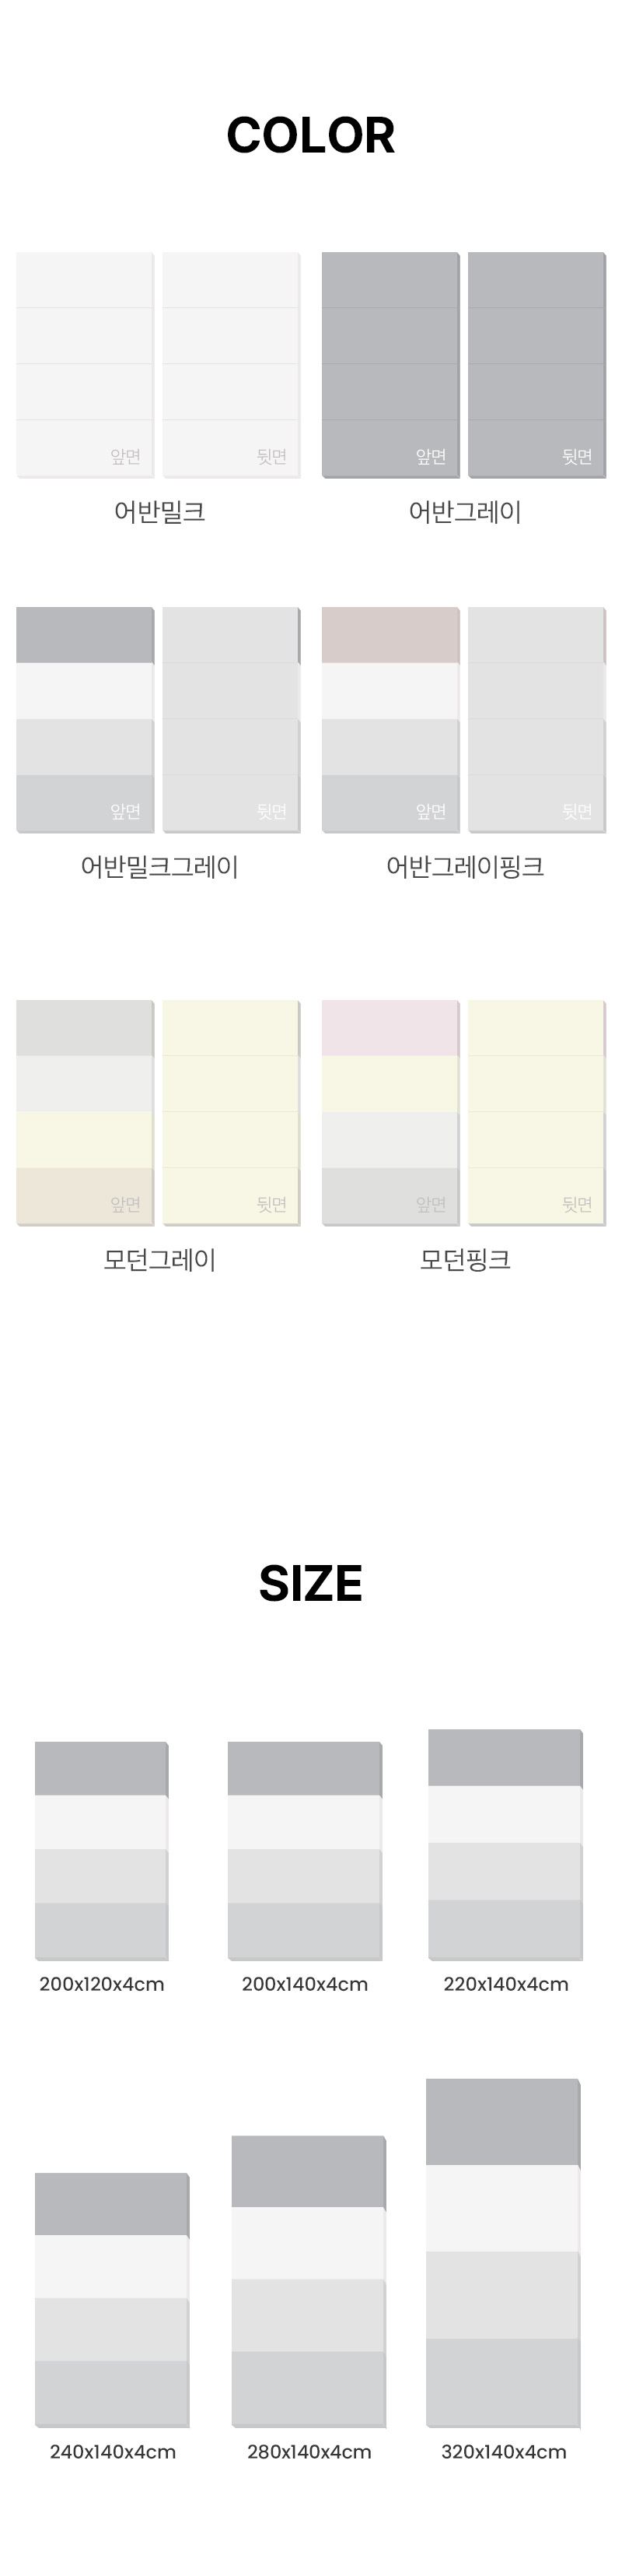Select the 어반그레이 back (뒷면) swatch
622x2576 pixels.
coord(537,365)
